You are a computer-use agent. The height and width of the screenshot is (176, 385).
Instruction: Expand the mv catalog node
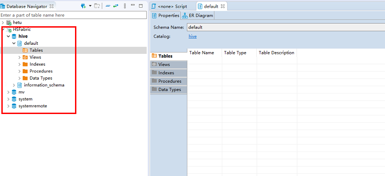(x=9, y=92)
